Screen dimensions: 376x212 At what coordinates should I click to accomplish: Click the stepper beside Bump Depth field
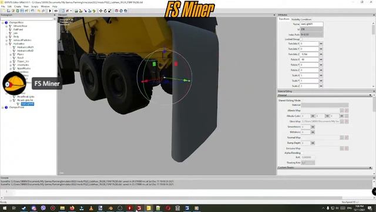(313, 143)
